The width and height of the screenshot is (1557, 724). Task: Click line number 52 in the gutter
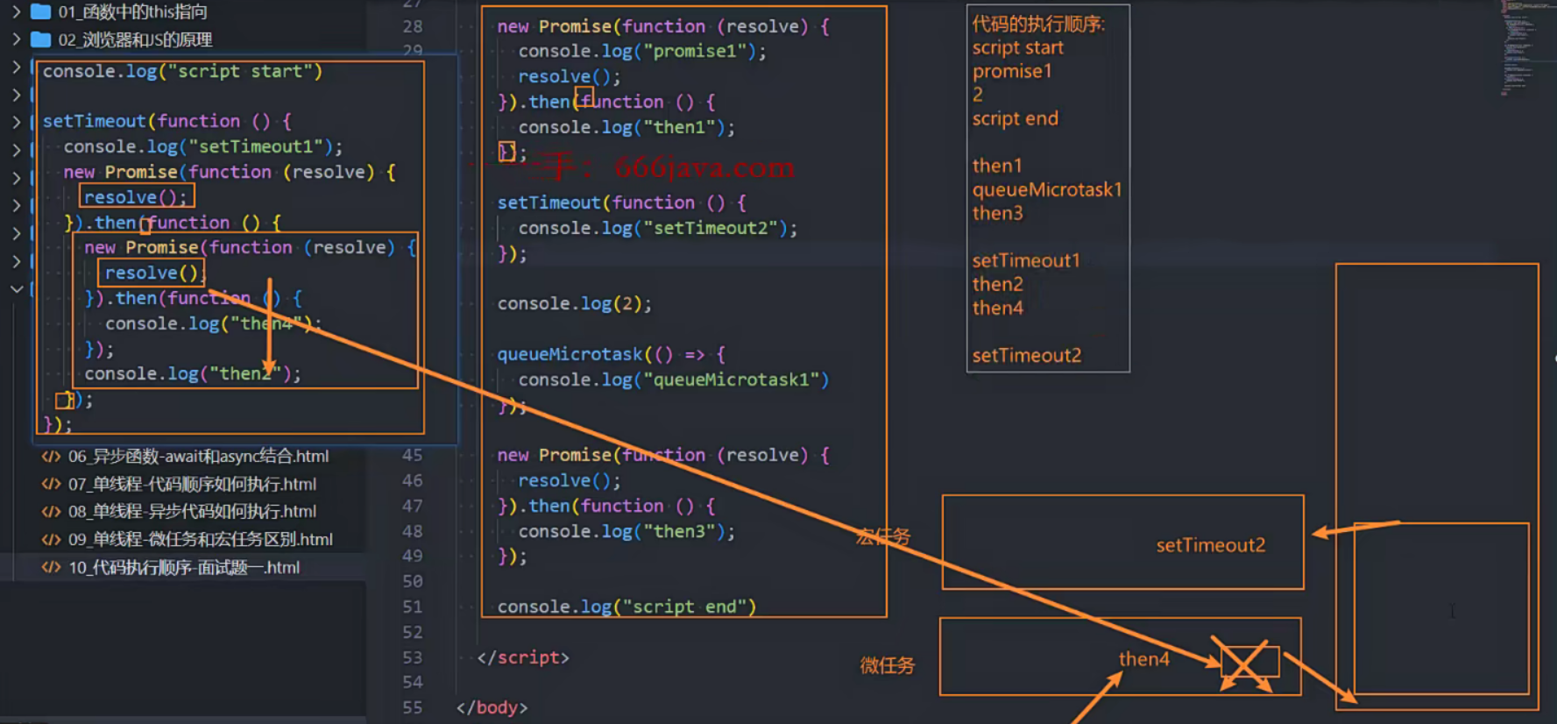click(413, 632)
